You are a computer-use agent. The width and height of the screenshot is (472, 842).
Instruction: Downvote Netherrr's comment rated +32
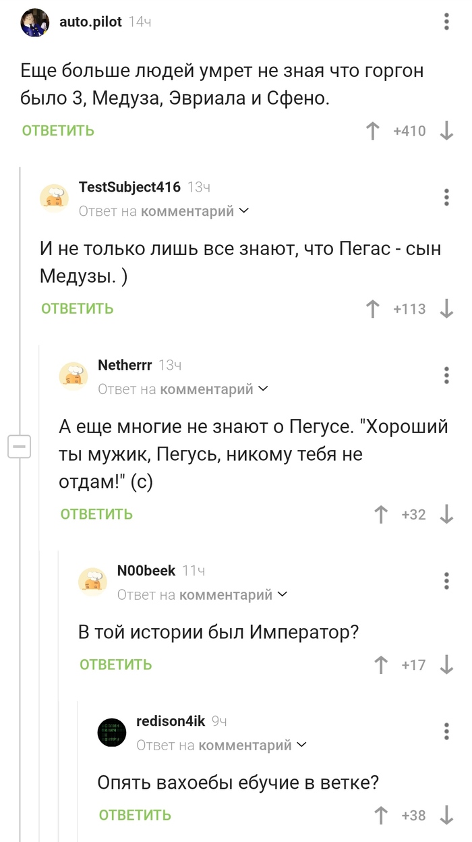[446, 515]
